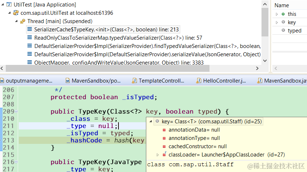This screenshot has width=307, height=172.
Task: Select the 'typed' variable row
Action: pyautogui.click(x=290, y=31)
